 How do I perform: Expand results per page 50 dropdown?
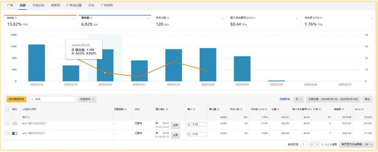click(356, 144)
